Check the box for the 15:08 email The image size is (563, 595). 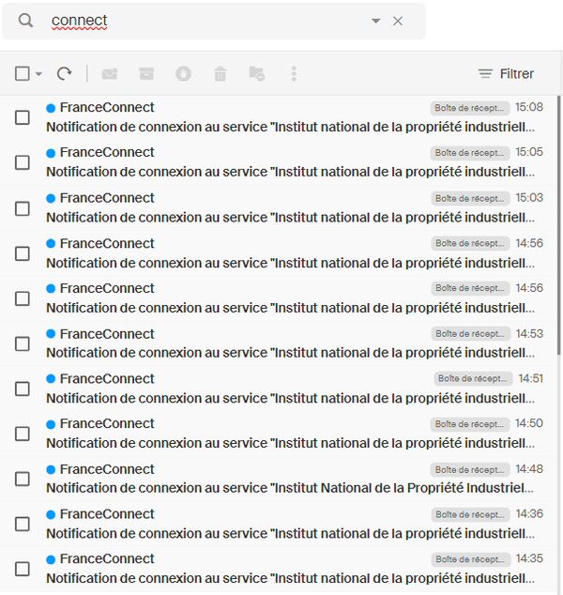pos(22,117)
